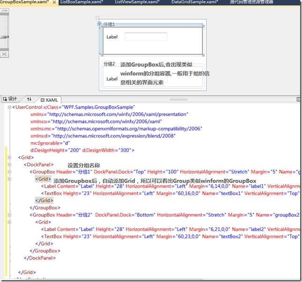Switch to the ListBoxSample.xaml tab
The width and height of the screenshot is (302, 282).
(x=81, y=2)
